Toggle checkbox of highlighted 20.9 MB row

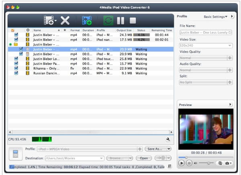(21, 49)
